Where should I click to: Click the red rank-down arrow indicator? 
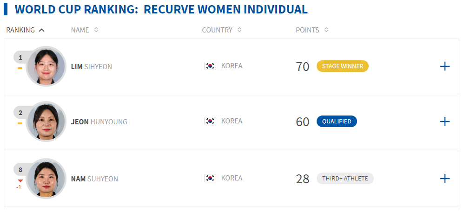click(x=20, y=181)
